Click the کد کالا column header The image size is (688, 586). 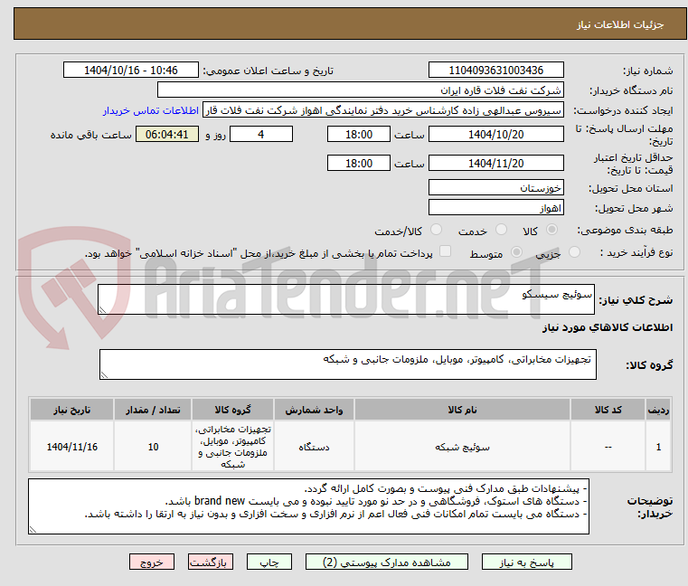pos(608,410)
